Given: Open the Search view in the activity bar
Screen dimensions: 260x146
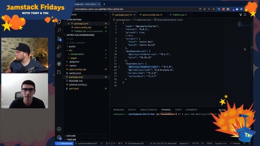Looking at the screenshot, I should (x=59, y=30).
